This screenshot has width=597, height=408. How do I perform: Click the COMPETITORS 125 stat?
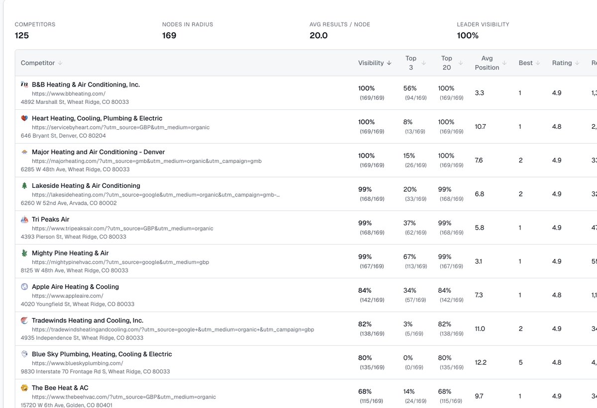pyautogui.click(x=35, y=30)
